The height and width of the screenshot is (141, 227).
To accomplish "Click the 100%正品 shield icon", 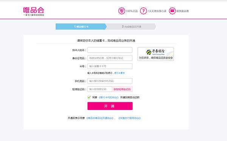I will click(121, 11).
